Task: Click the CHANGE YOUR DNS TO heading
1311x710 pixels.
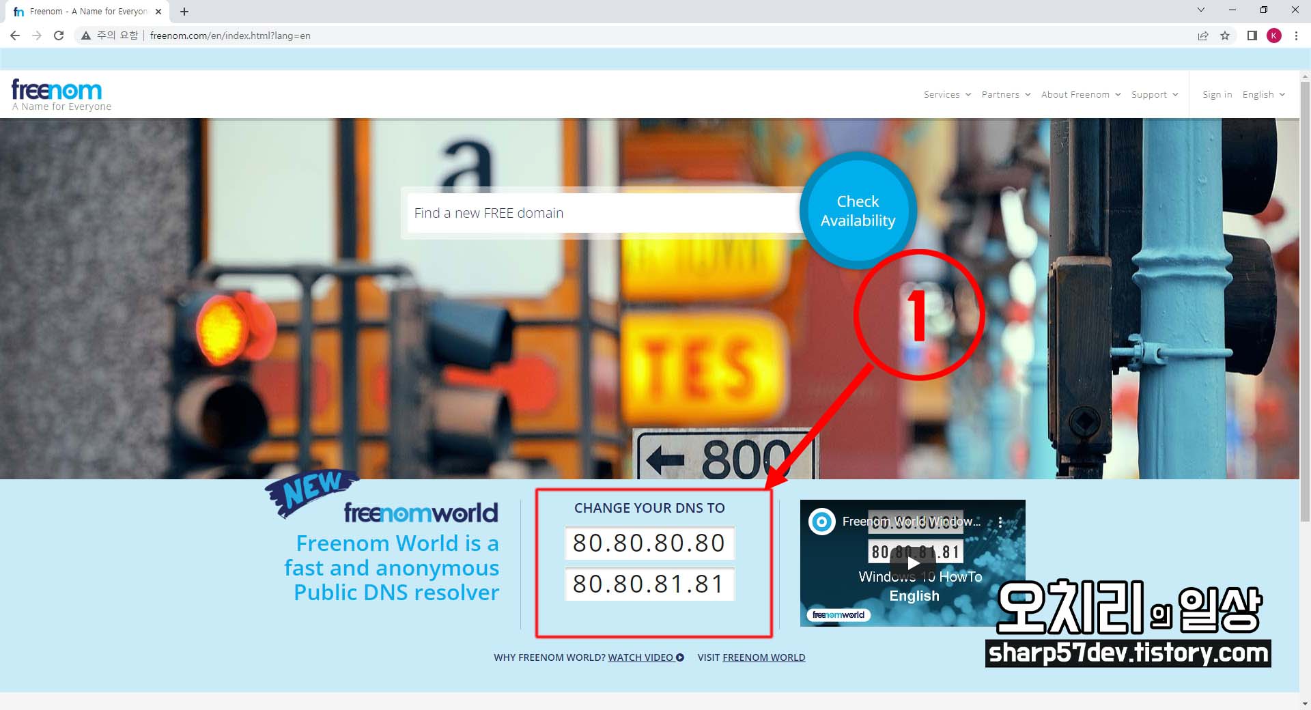Action: (649, 508)
